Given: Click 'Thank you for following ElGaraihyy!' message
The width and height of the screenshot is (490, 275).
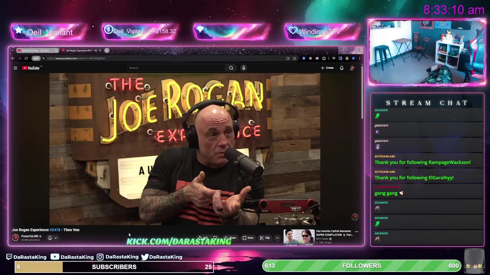Looking at the screenshot, I should [414, 178].
